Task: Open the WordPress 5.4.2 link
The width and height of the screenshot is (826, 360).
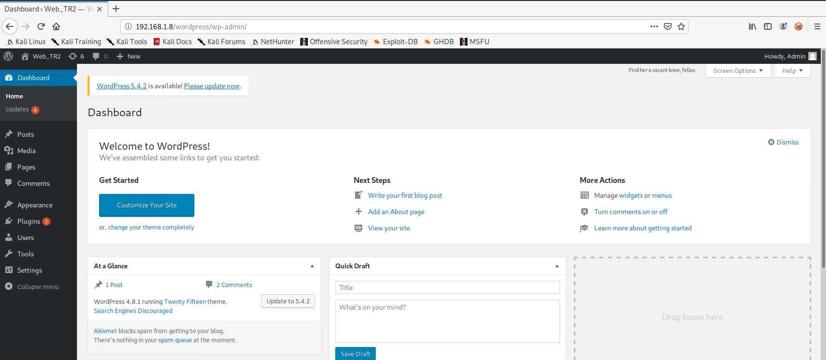Action: coord(122,86)
